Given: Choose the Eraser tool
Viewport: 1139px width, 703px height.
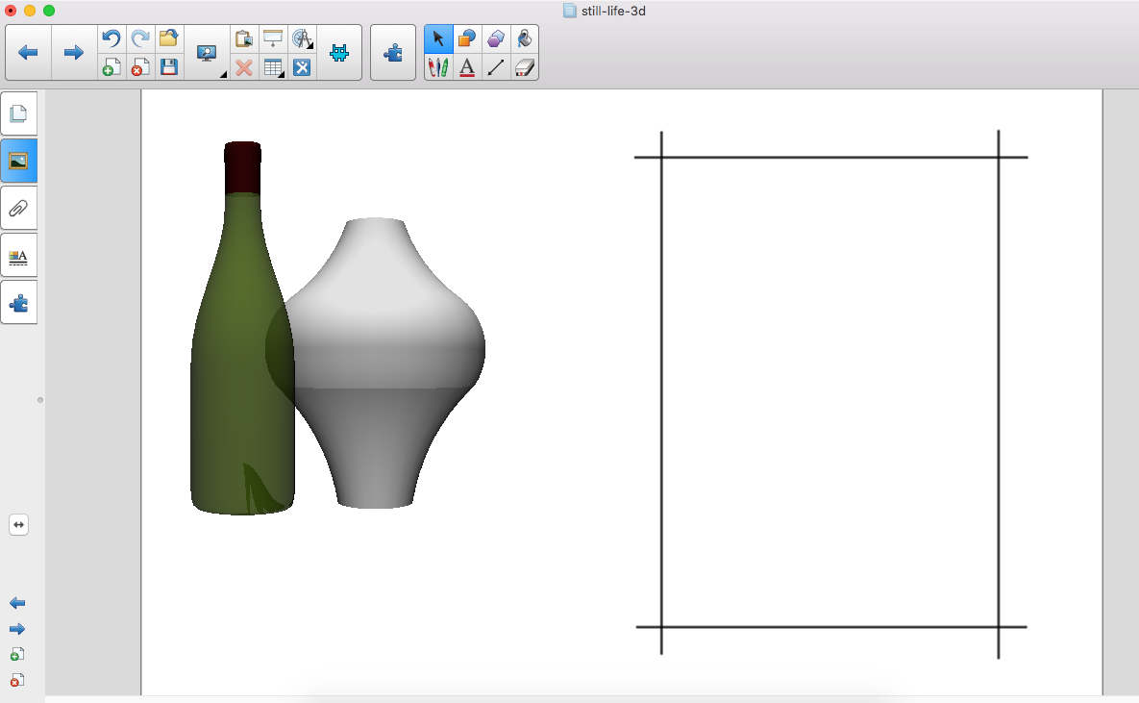Looking at the screenshot, I should tap(525, 67).
